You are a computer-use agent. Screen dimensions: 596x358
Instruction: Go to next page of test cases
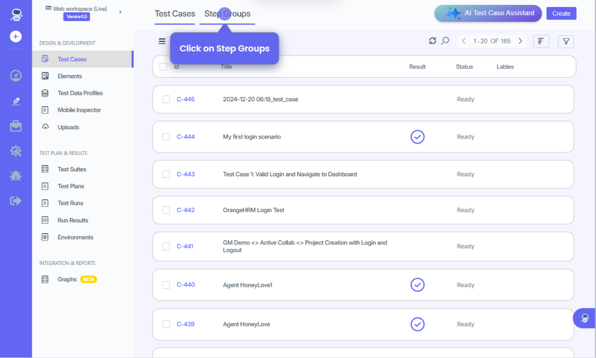tap(520, 41)
